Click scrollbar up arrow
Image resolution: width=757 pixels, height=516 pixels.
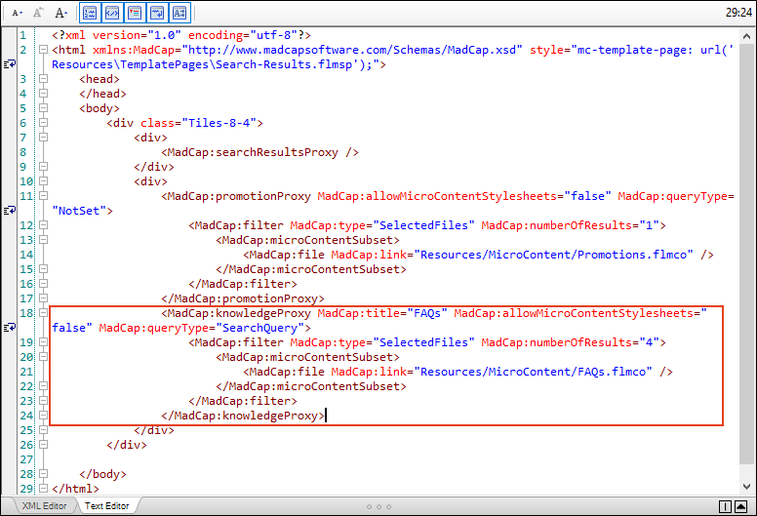click(x=746, y=36)
